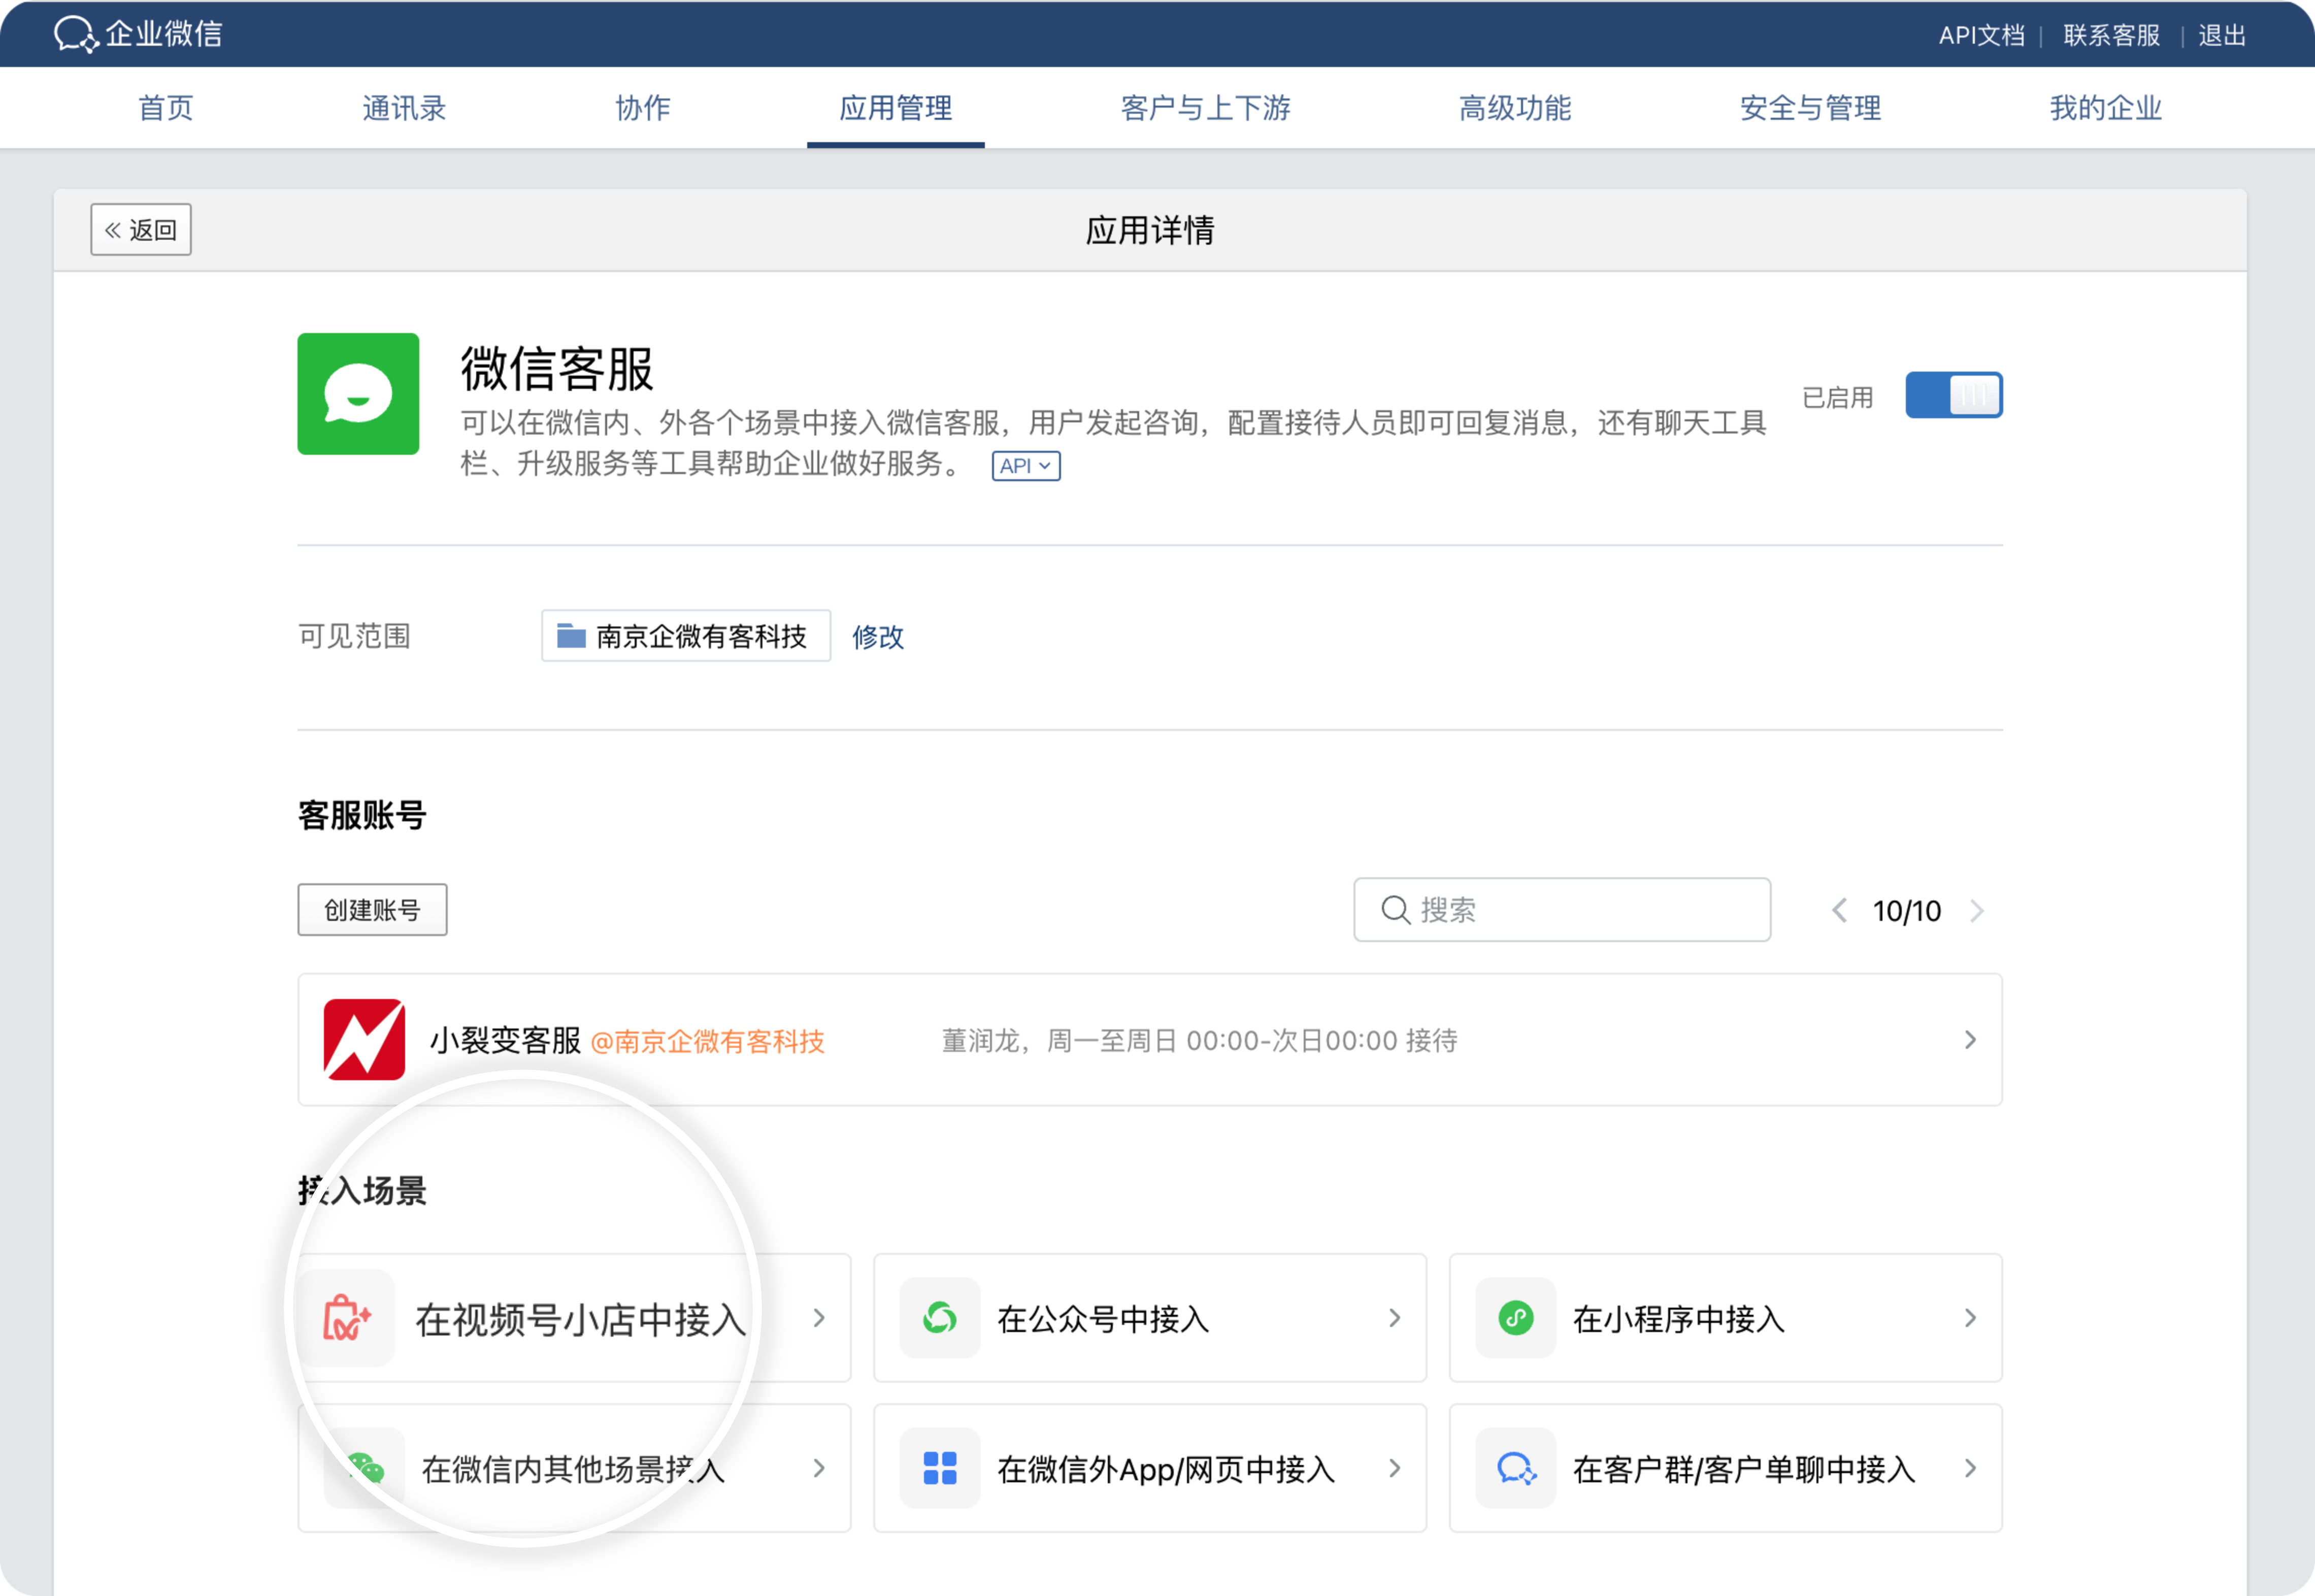Click the 微信客服 title text
This screenshot has width=2315, height=1596.
(557, 369)
